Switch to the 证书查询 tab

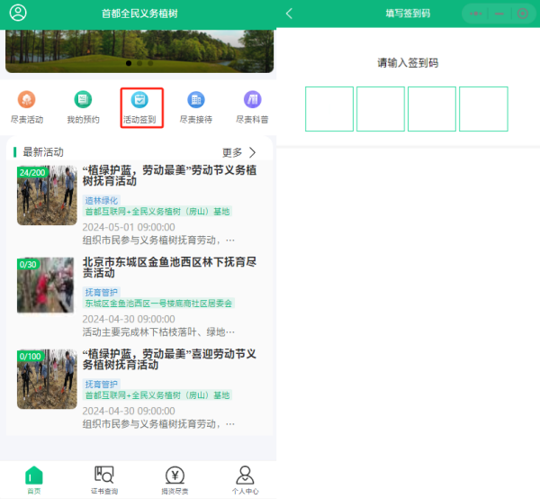click(104, 480)
